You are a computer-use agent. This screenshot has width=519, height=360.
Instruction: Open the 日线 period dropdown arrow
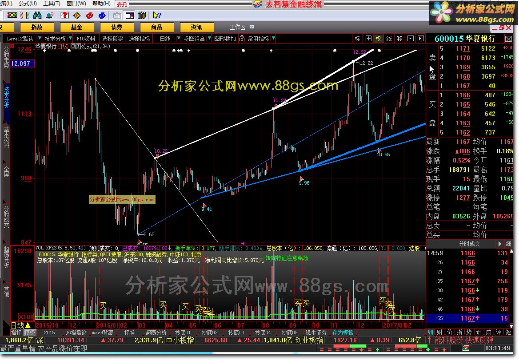(179, 38)
